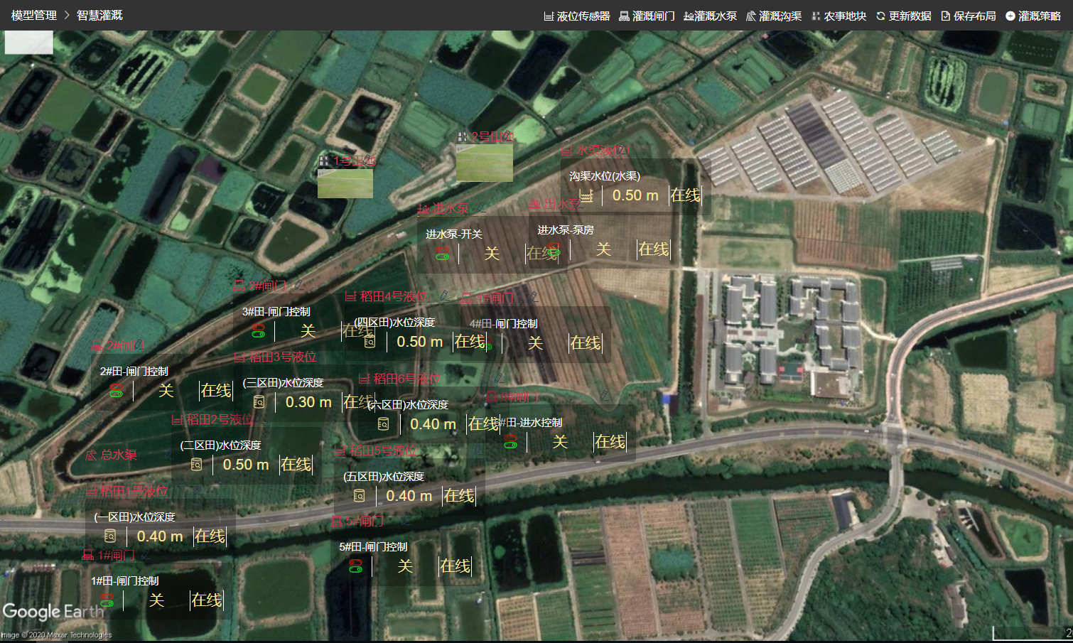The width and height of the screenshot is (1073, 643).
Task: Select the 水渠液位1 sensor marker icon
Action: point(566,151)
